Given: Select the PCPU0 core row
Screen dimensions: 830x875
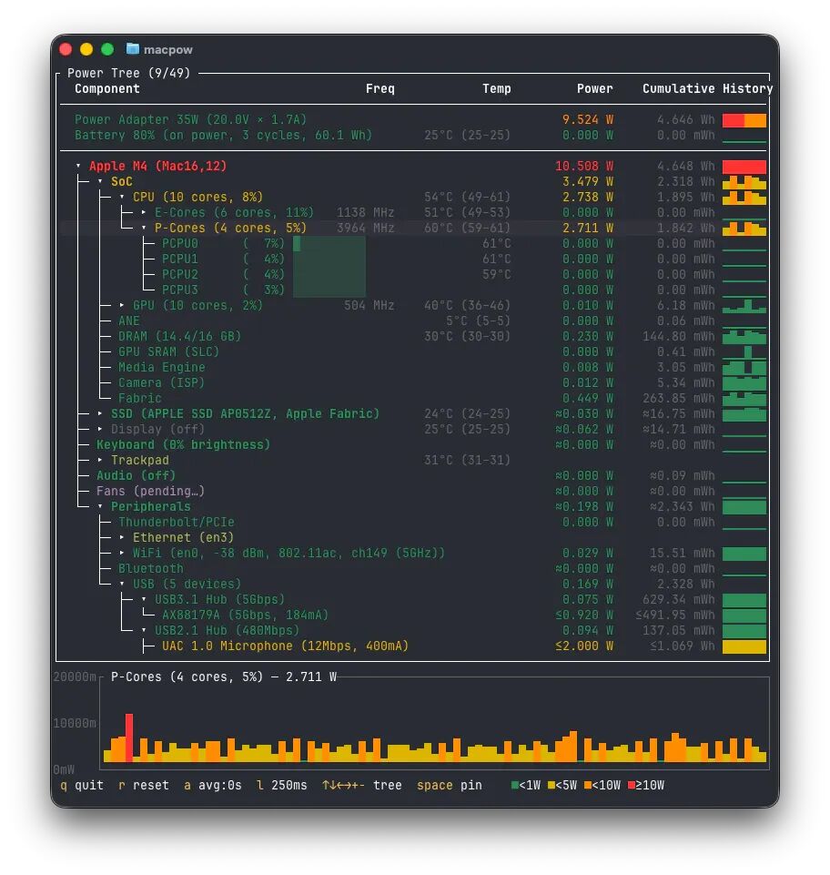Looking at the screenshot, I should click(x=413, y=243).
